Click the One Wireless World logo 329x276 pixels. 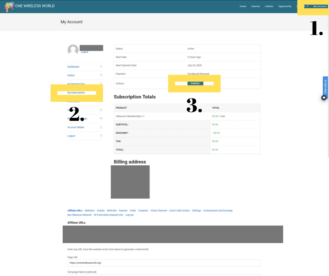[x=30, y=6]
